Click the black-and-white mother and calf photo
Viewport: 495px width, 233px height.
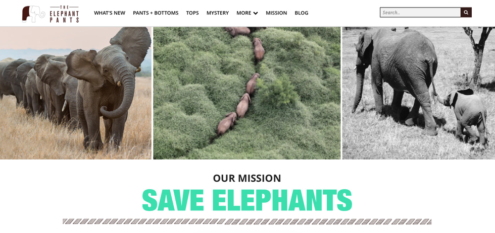coord(419,93)
